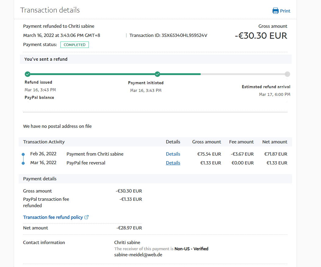Click the gray Estimated refund arrival circle
Image resolution: width=321 pixels, height=267 pixels.
point(287,74)
